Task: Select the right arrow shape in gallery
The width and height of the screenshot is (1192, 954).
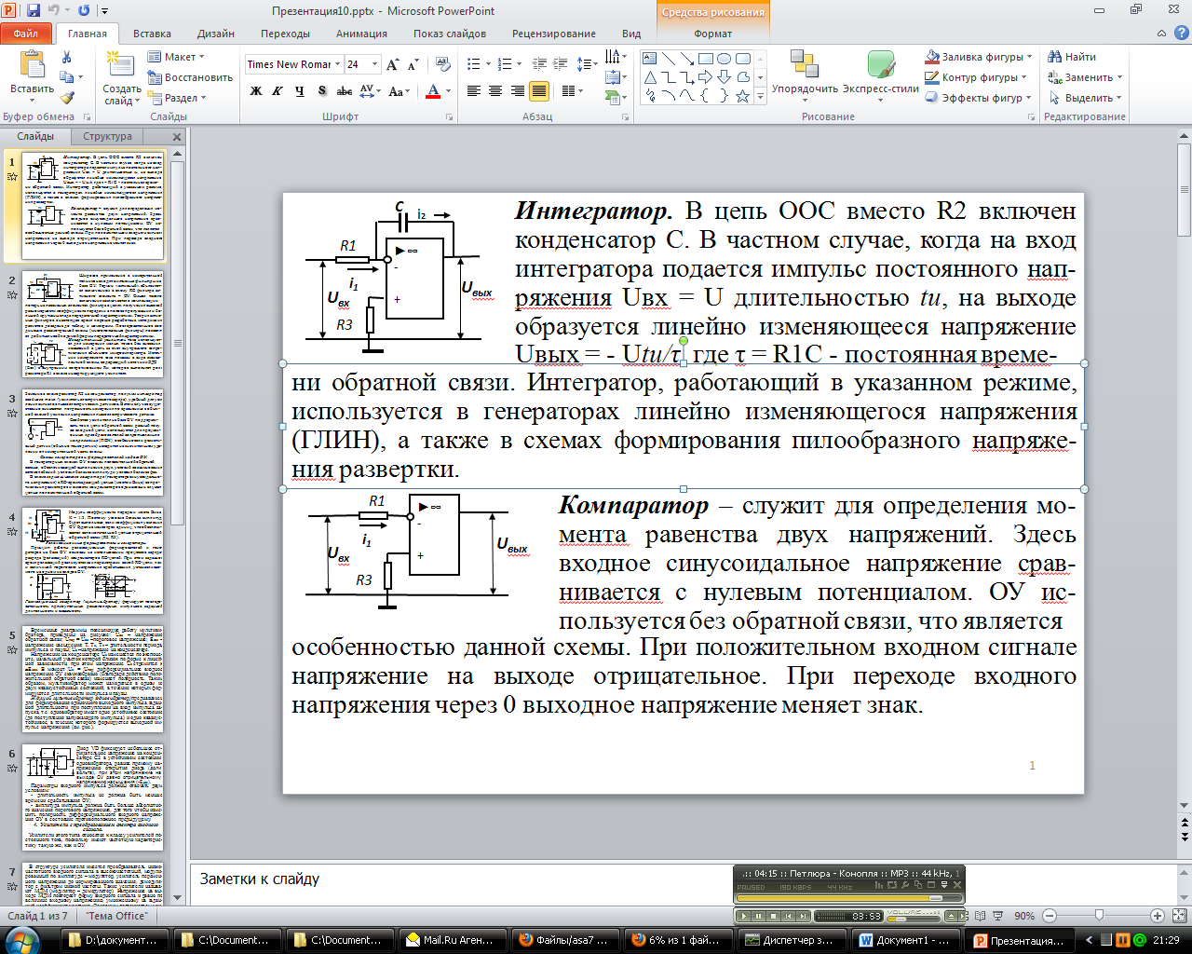Action: point(706,76)
